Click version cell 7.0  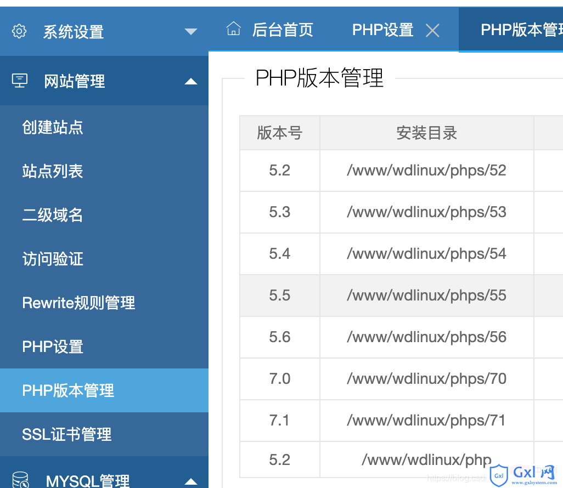[x=280, y=378]
